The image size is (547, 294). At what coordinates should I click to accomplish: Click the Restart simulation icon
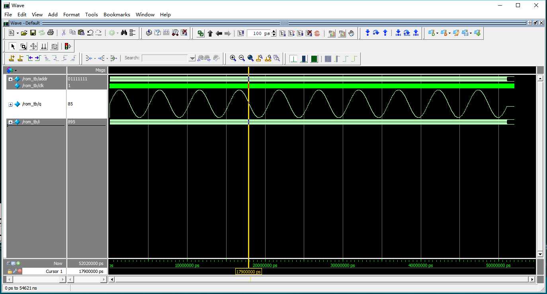241,33
